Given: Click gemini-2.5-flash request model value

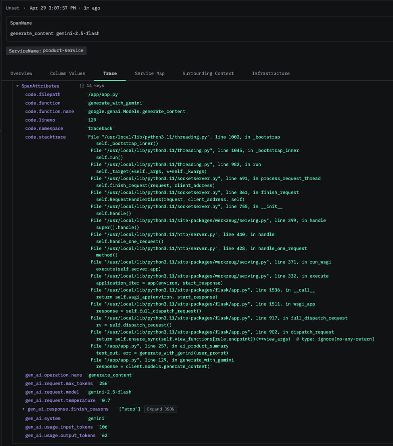Looking at the screenshot, I should 110,392.
